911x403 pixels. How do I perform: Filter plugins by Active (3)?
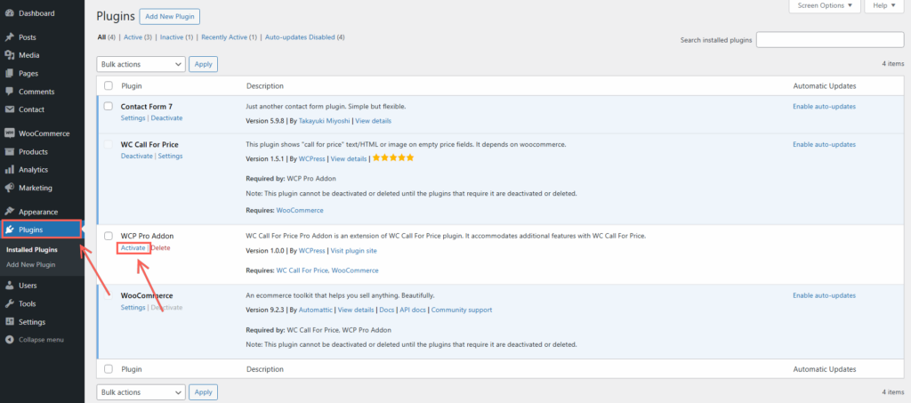point(138,37)
